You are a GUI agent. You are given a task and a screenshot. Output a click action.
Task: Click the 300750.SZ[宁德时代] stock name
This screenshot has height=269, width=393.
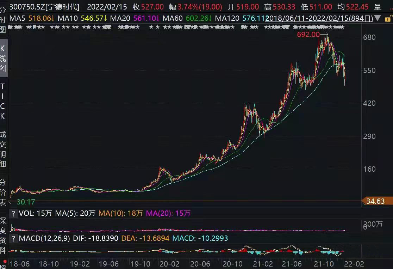(45, 7)
